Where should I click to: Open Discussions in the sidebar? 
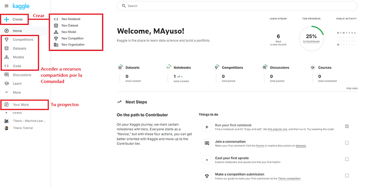pos(22,75)
